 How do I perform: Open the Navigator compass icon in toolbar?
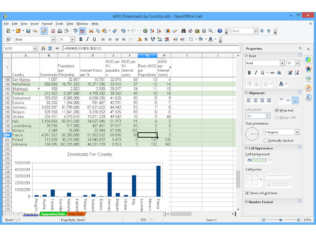[x=190, y=31]
